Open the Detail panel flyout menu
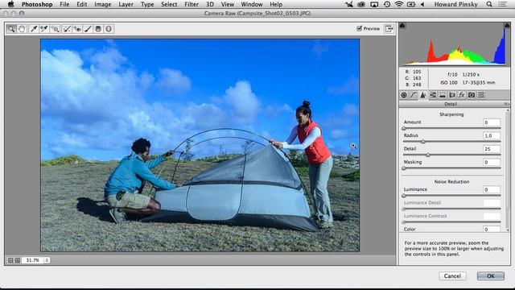The height and width of the screenshot is (290, 515). [507, 104]
